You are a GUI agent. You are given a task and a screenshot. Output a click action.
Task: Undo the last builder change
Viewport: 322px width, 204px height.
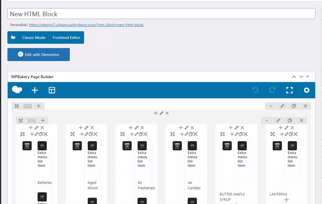[x=255, y=90]
